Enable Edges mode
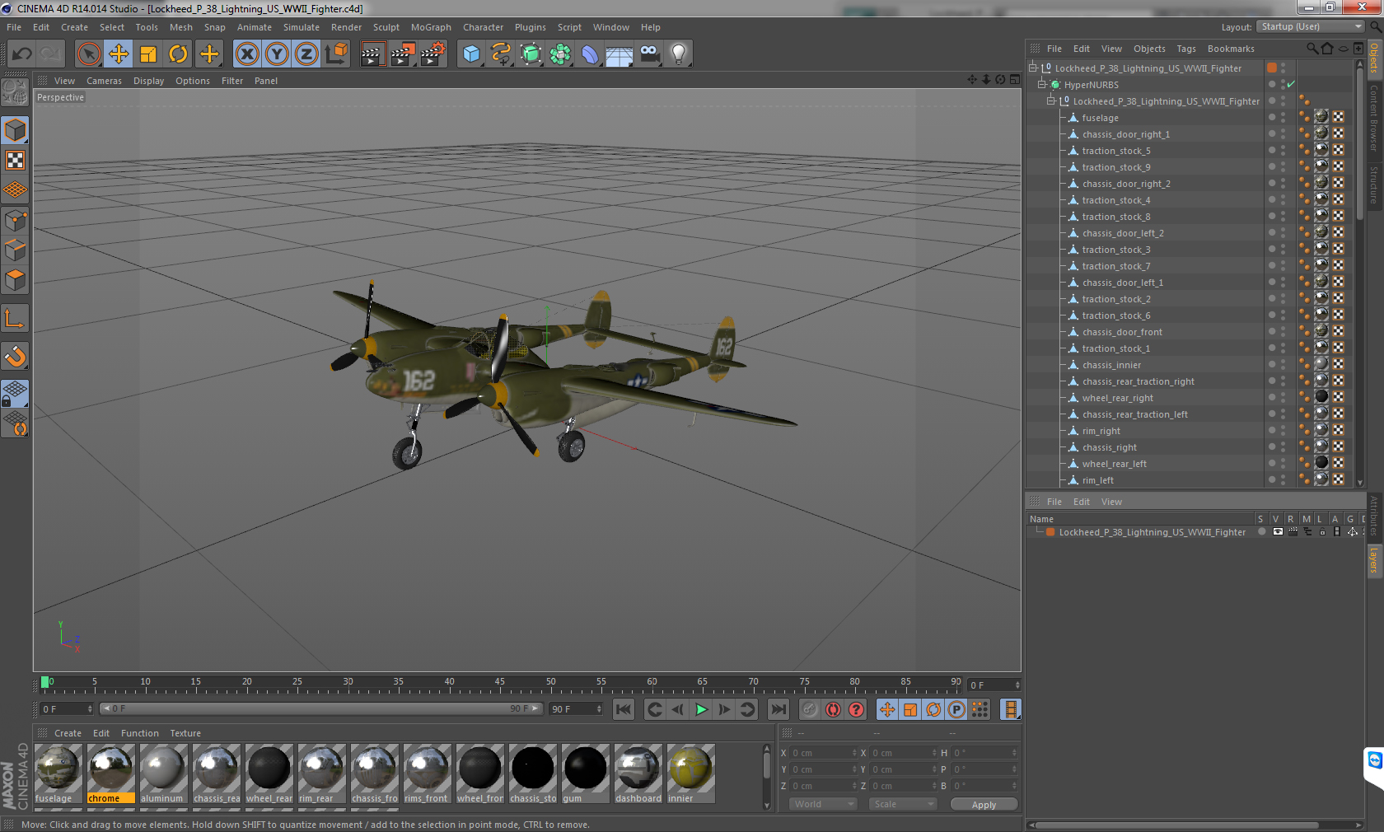This screenshot has width=1384, height=832. coord(16,250)
